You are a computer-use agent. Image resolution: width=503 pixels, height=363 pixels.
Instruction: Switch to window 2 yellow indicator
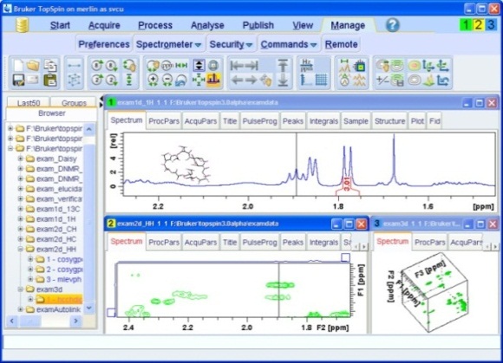click(478, 25)
